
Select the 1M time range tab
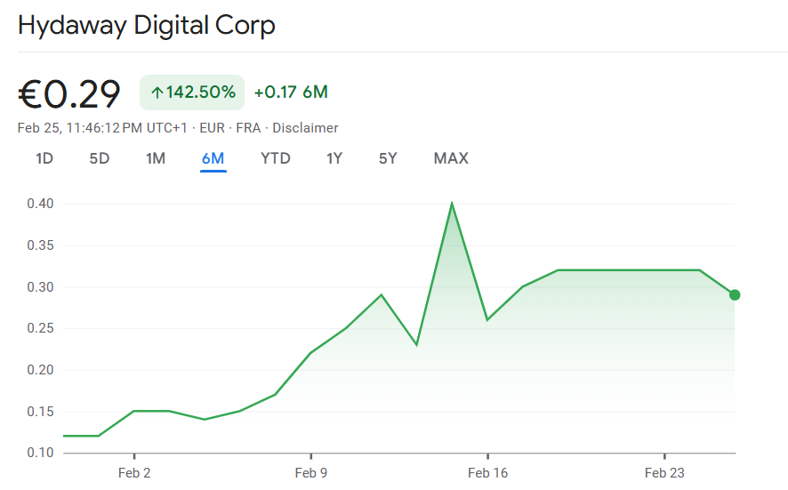tap(156, 159)
